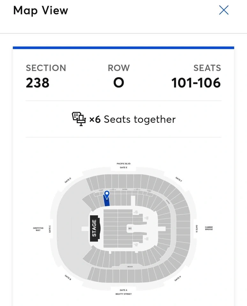Viewport: 247px width, 306px height.
Task: Click the section number 238 text
Action: click(x=38, y=83)
